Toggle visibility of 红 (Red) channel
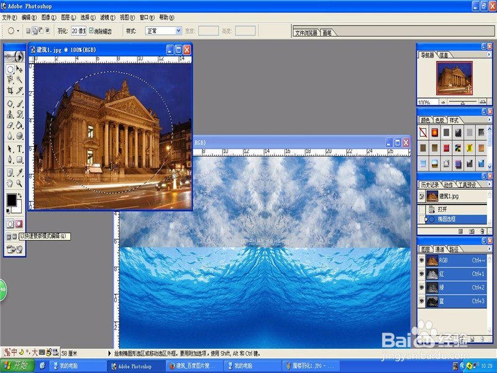The height and width of the screenshot is (373, 497). 422,274
